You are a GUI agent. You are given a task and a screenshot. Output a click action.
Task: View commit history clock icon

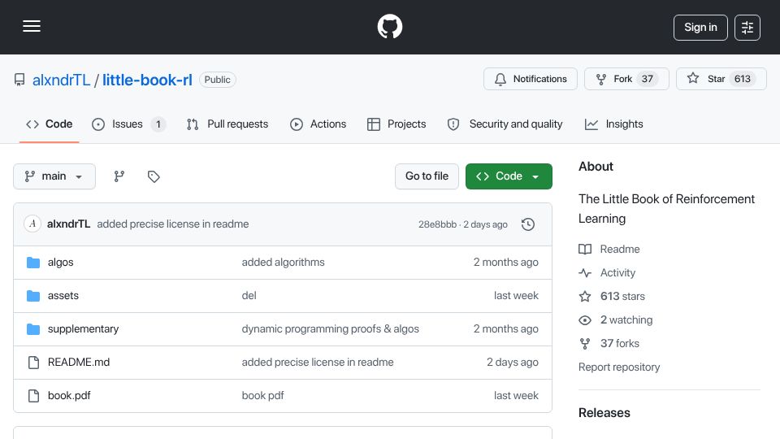528,224
